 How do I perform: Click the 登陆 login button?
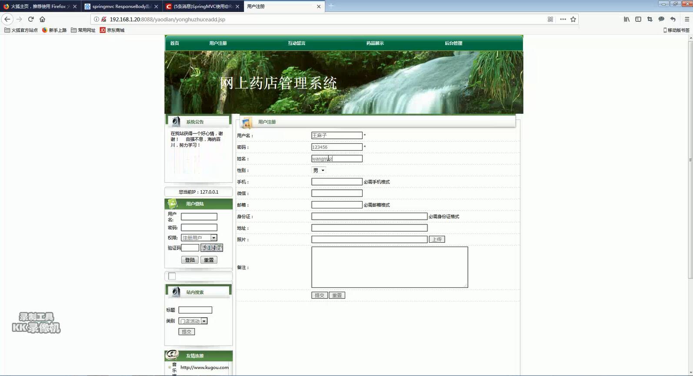pos(190,260)
